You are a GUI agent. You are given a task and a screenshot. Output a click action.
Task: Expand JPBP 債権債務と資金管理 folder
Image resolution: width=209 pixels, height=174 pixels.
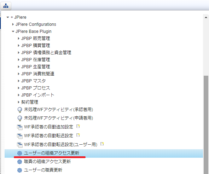tap(19, 53)
